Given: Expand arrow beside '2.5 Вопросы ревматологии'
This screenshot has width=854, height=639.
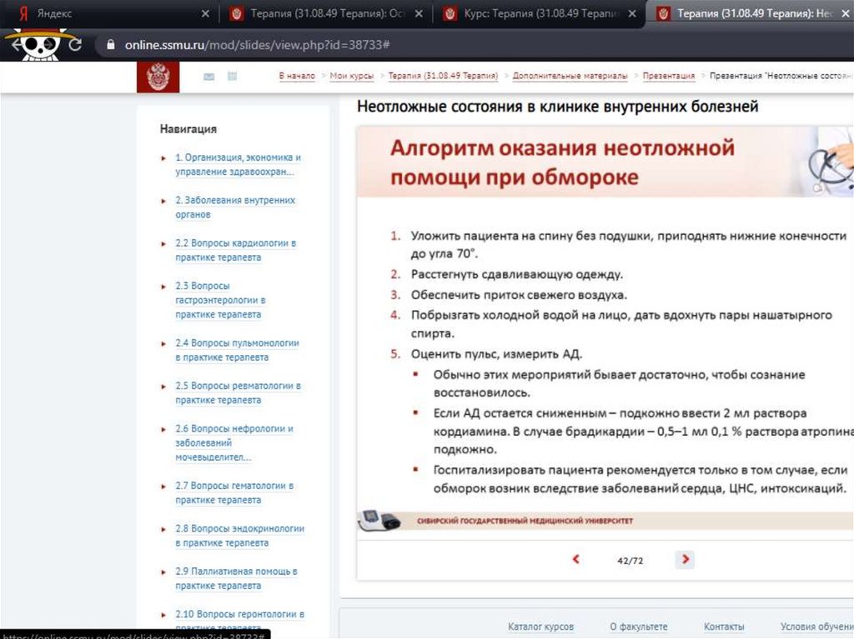Looking at the screenshot, I should click(x=163, y=387).
